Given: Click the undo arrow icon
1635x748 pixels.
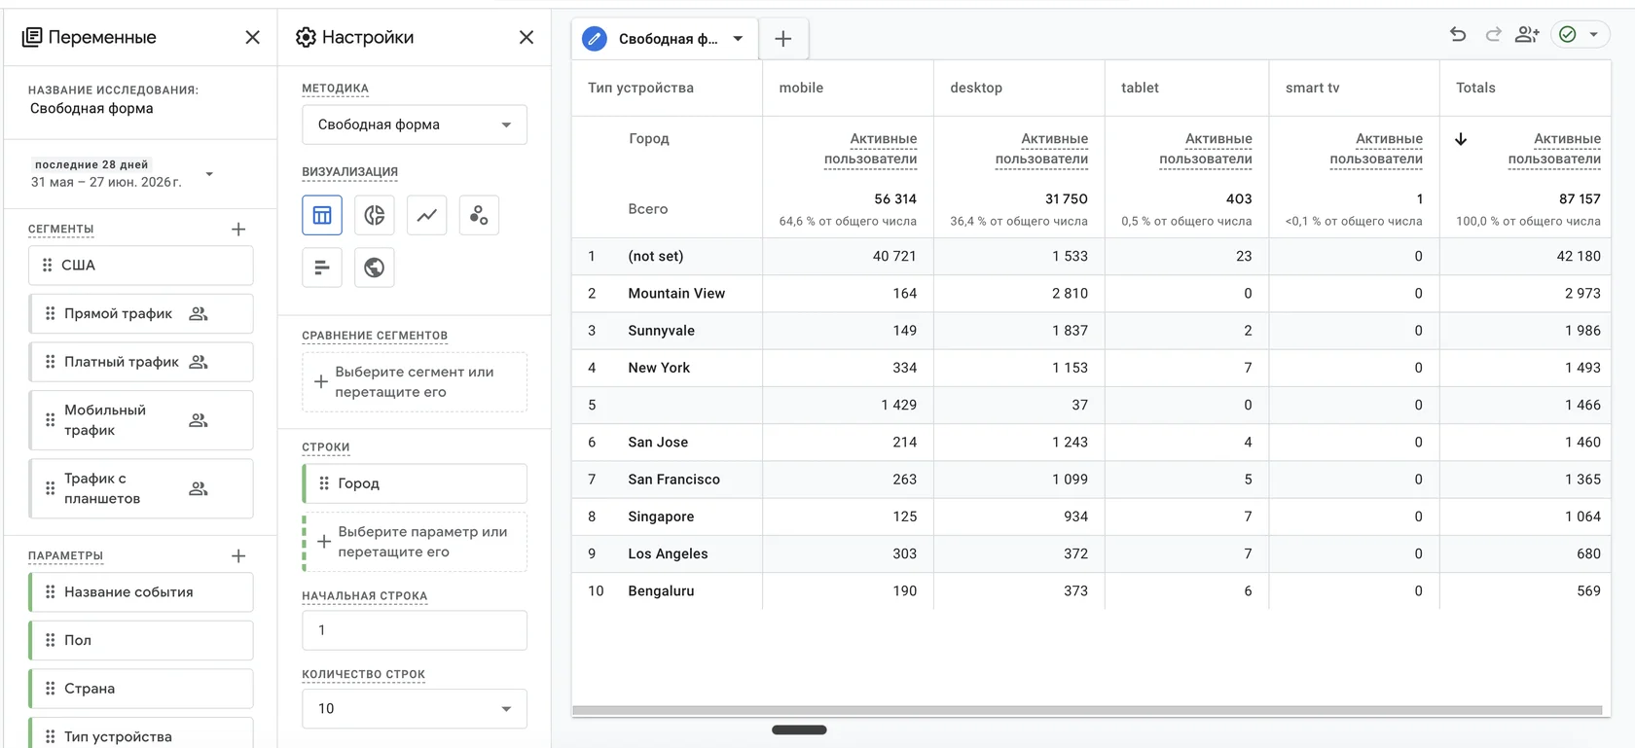Looking at the screenshot, I should tap(1458, 35).
